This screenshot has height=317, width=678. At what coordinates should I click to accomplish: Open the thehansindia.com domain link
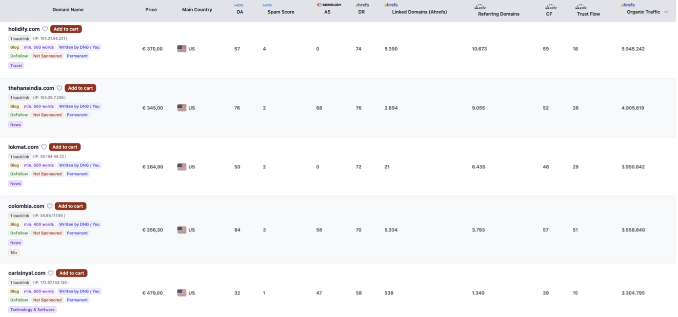31,88
